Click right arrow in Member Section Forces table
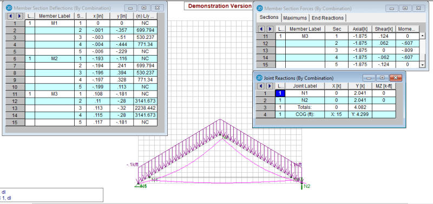 click(270, 29)
